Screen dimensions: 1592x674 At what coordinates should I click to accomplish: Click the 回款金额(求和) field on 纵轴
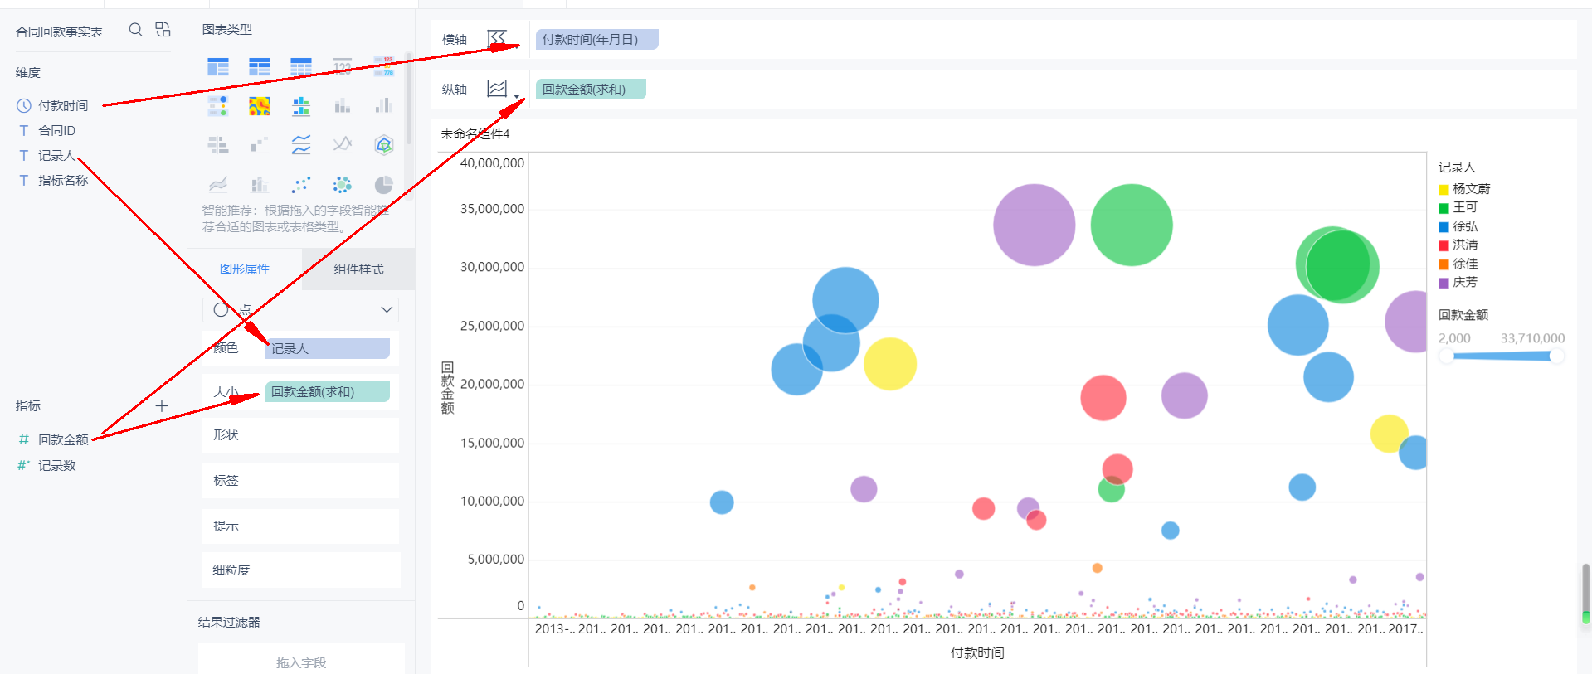point(591,89)
